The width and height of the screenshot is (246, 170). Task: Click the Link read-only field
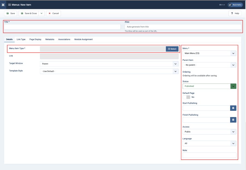[109, 56]
